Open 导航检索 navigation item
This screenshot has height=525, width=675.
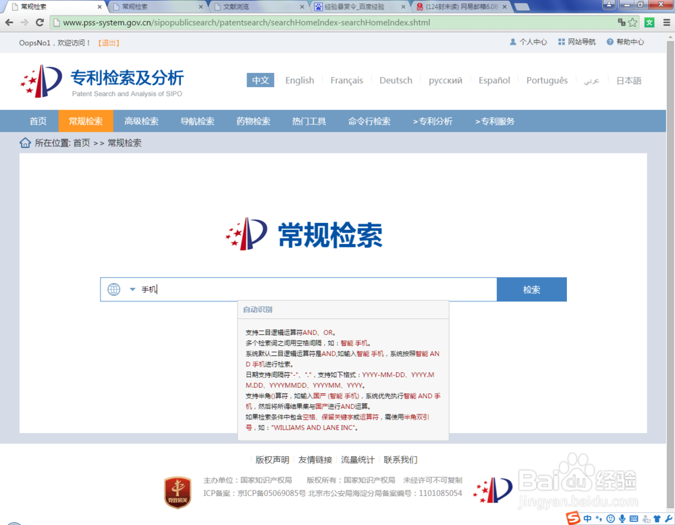tap(197, 121)
